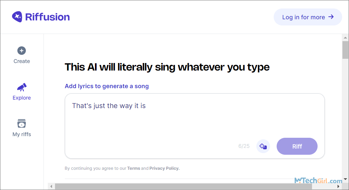Open the Terms link
Image resolution: width=349 pixels, height=190 pixels.
tap(134, 168)
